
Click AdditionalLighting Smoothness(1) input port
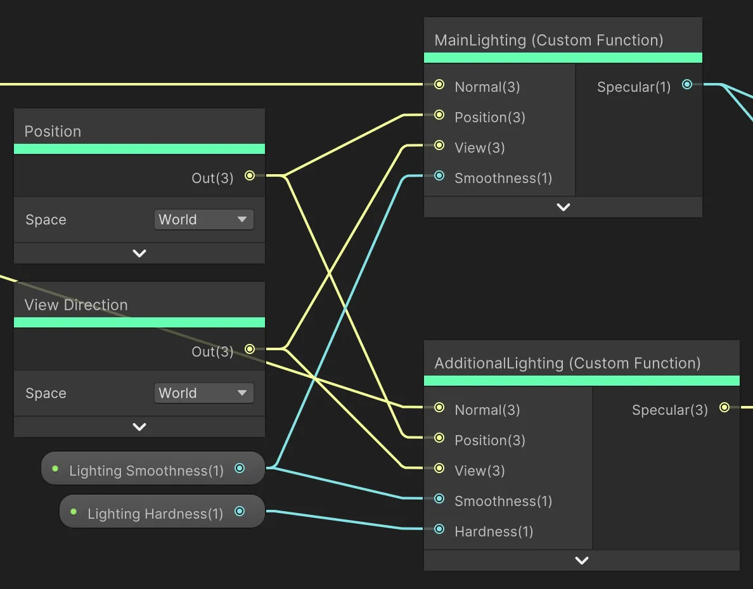click(x=439, y=499)
